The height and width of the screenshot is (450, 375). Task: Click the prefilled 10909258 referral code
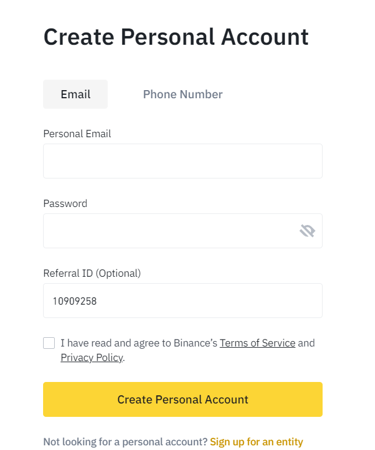point(75,301)
